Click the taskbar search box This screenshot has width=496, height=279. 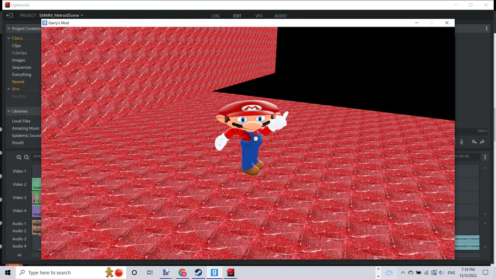click(x=71, y=272)
